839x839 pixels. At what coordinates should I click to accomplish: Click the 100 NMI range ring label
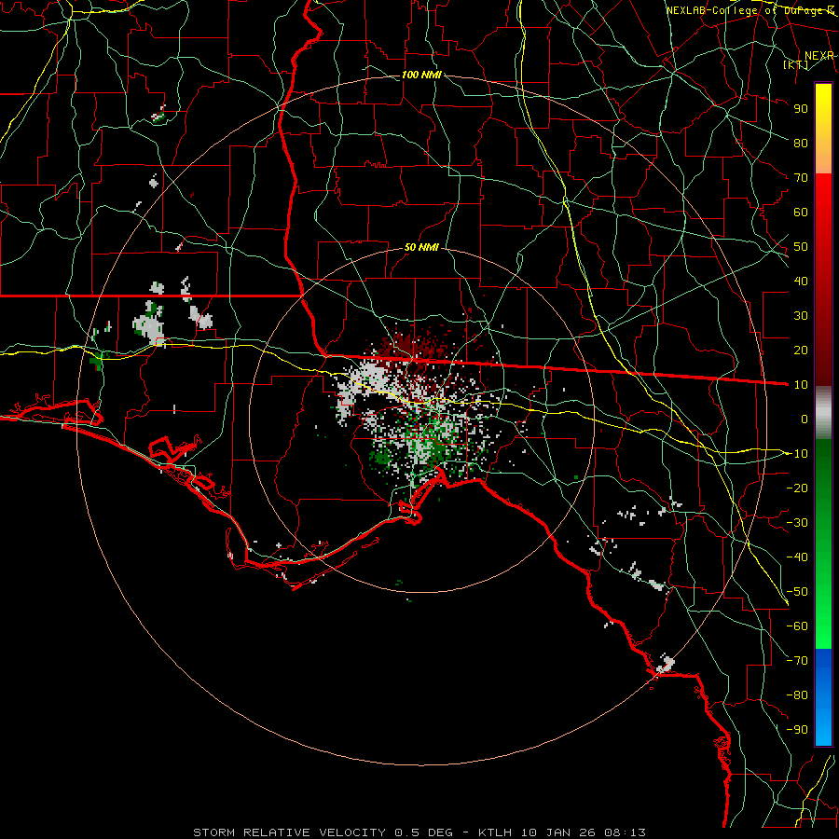pyautogui.click(x=421, y=75)
